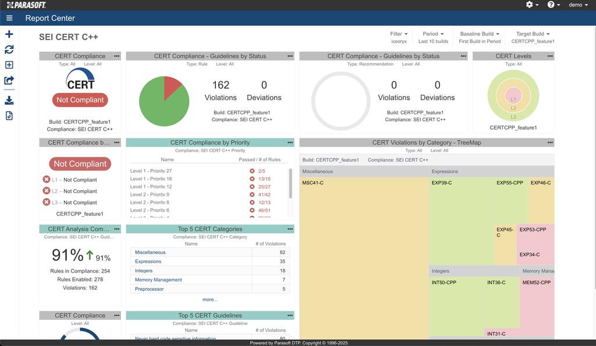
Task: Click the INT36-C treemap block
Action: click(502, 302)
